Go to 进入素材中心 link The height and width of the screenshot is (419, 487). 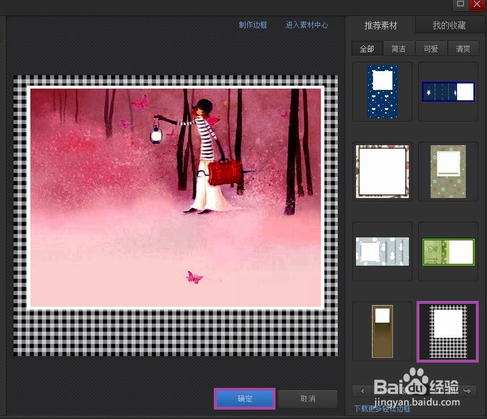(307, 25)
